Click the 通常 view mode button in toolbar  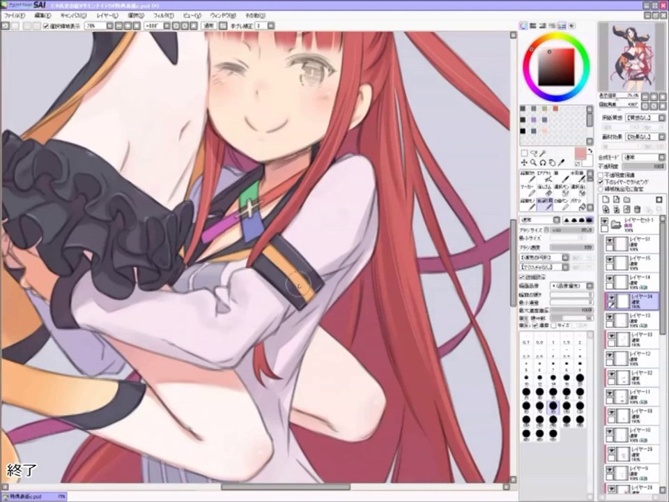tap(209, 26)
